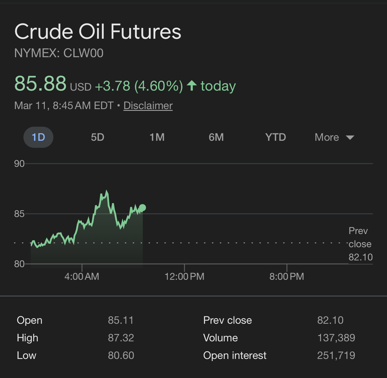The width and height of the screenshot is (387, 378).
Task: Show the 1M price chart
Action: tap(157, 137)
